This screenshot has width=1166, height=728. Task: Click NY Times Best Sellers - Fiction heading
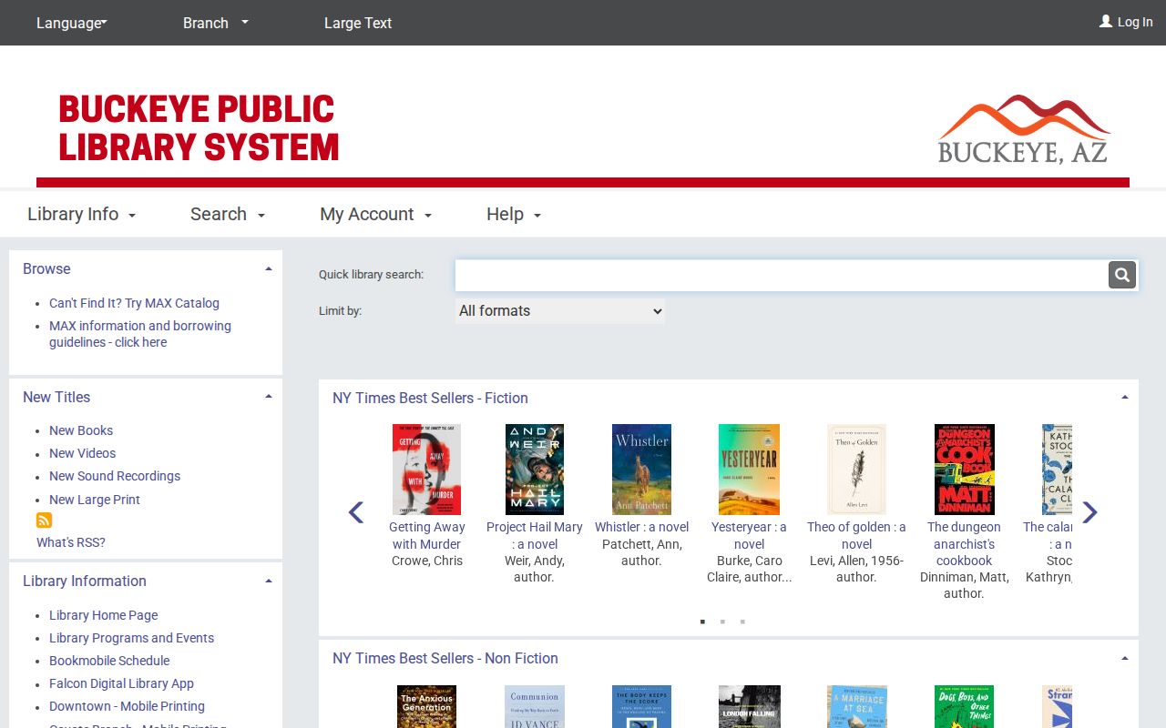(x=430, y=398)
